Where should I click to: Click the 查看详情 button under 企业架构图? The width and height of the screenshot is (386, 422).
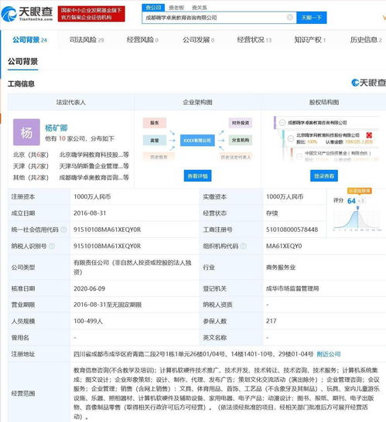(x=198, y=175)
